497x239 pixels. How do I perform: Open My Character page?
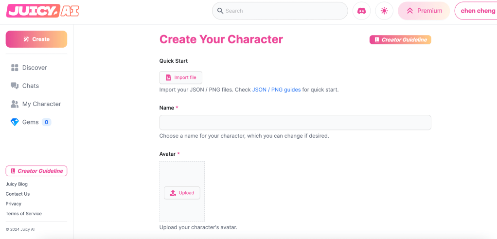41,104
